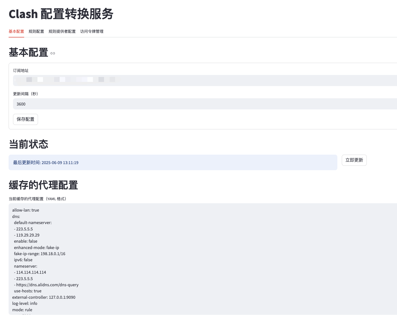Screen dimensions: 397x319
Task: Click the line '- 114.114.114.114'
Action: pyautogui.click(x=30, y=272)
